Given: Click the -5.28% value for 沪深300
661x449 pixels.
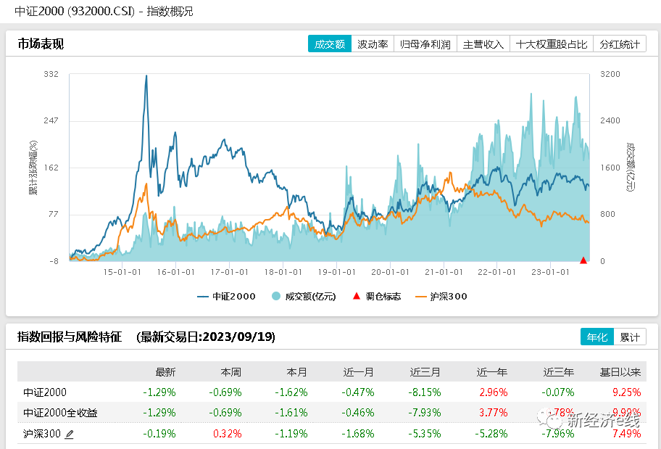Looking at the screenshot, I should [x=491, y=434].
